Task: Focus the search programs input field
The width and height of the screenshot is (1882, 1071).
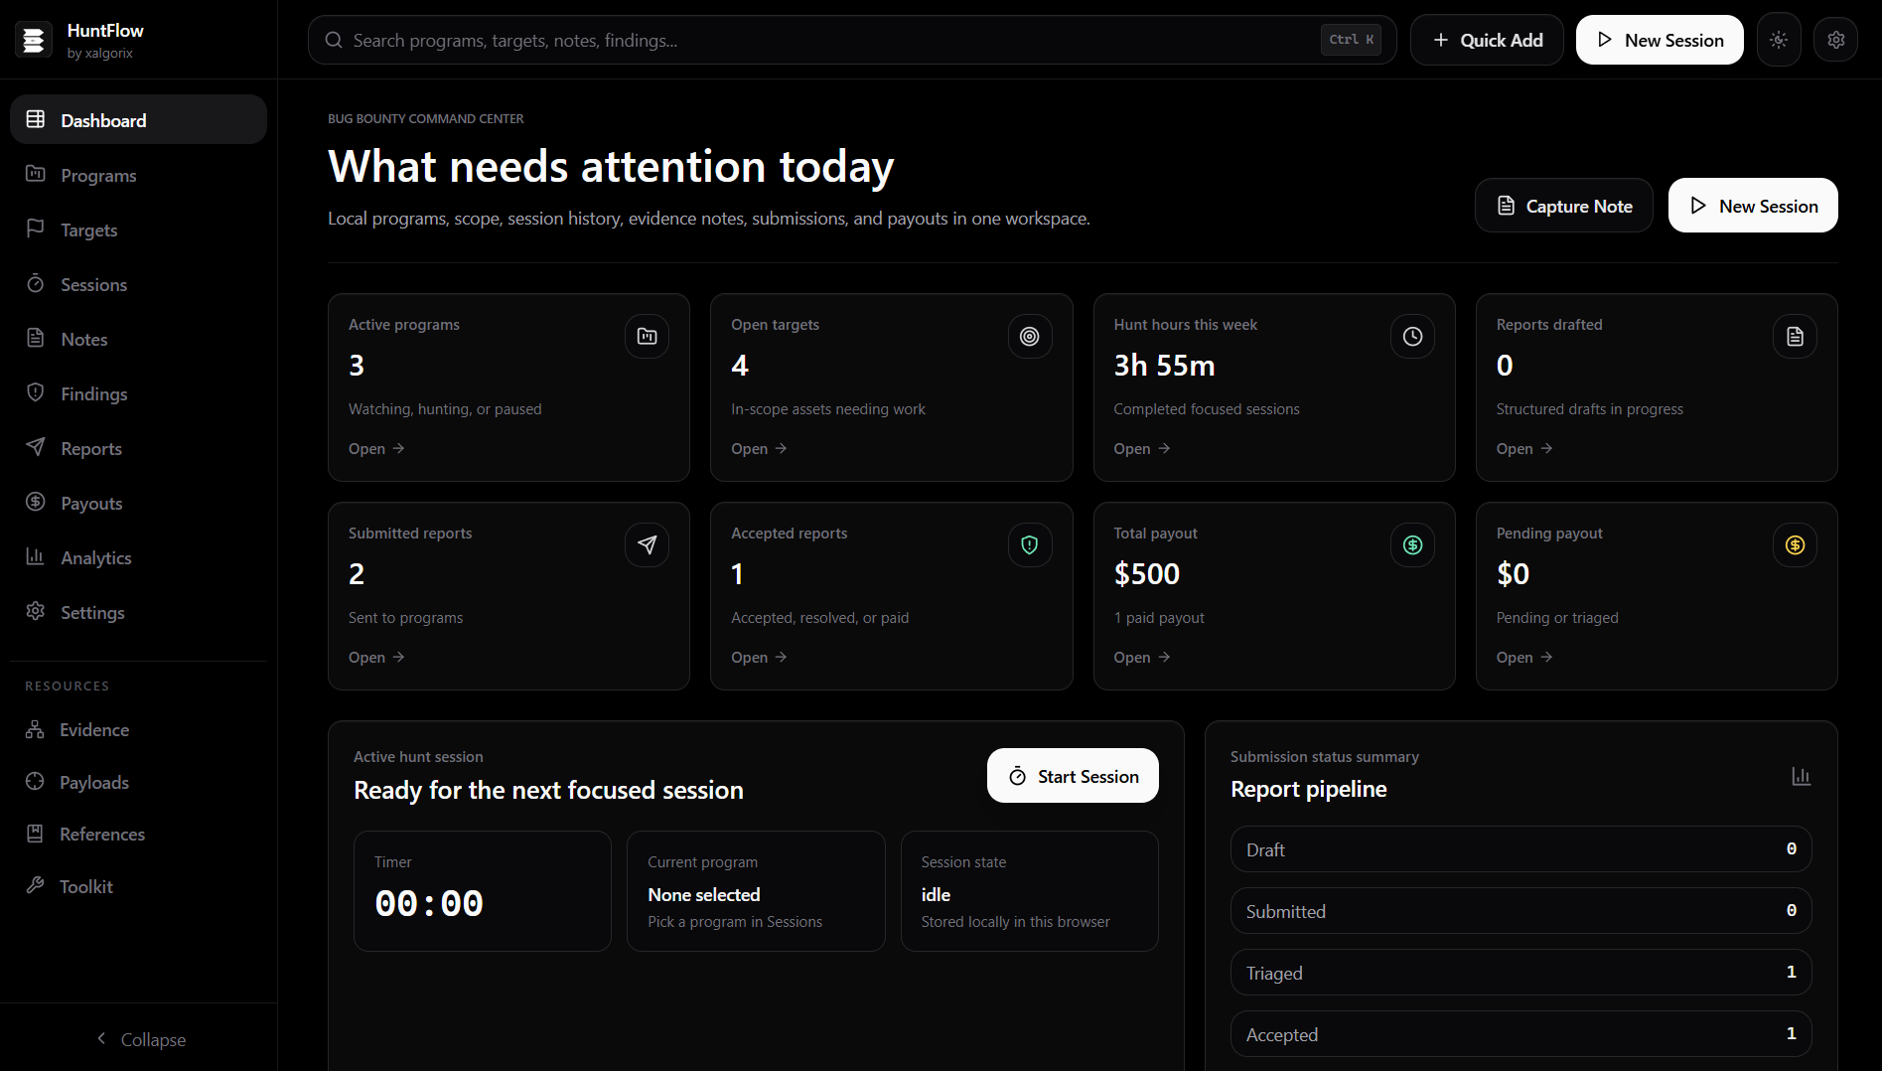Action: (x=851, y=40)
